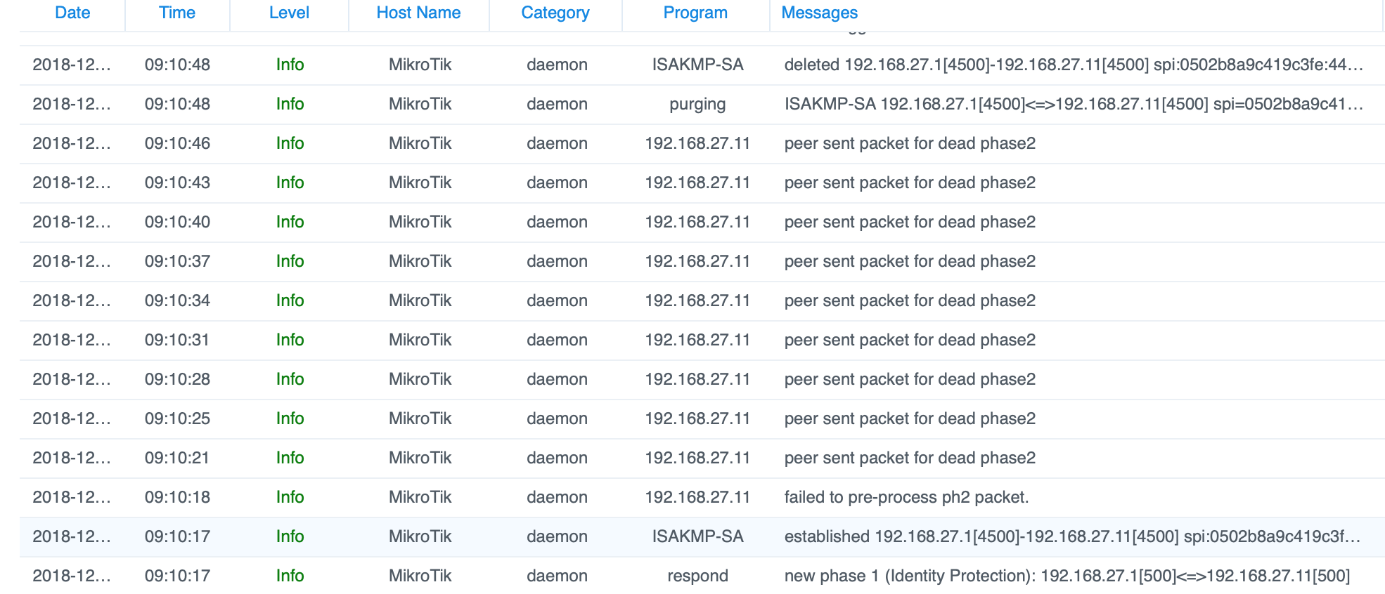The width and height of the screenshot is (1385, 594).
Task: Sort by the Level column header
Action: 289,13
